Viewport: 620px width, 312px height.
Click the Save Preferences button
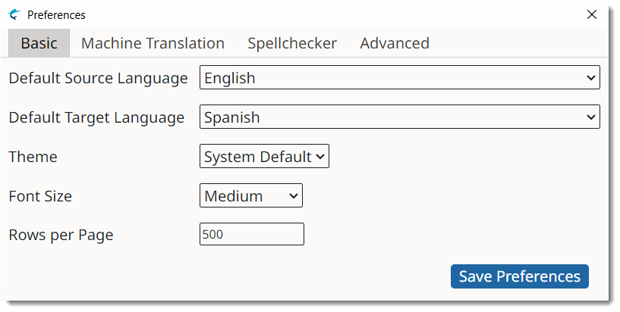(x=520, y=276)
